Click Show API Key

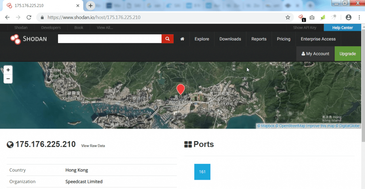point(304,28)
